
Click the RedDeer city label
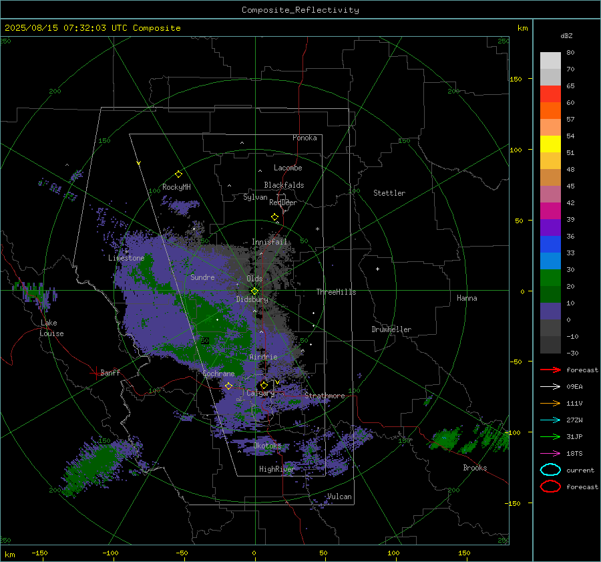coord(283,202)
